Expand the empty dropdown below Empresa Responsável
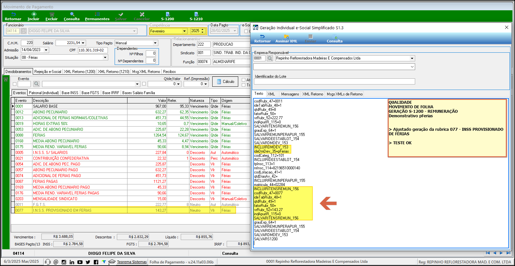The width and height of the screenshot is (515, 266). click(412, 67)
